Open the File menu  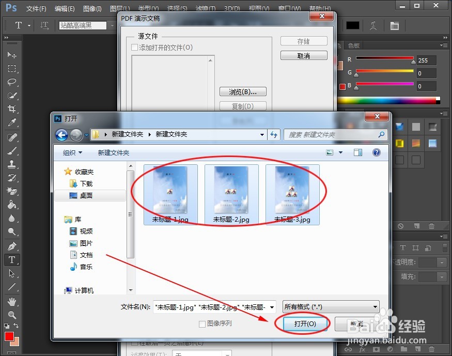tap(36, 9)
